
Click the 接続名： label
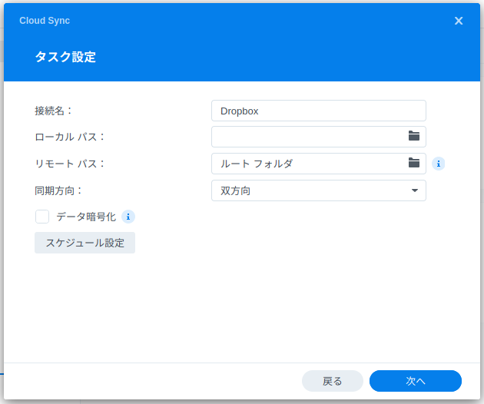pyautogui.click(x=54, y=111)
